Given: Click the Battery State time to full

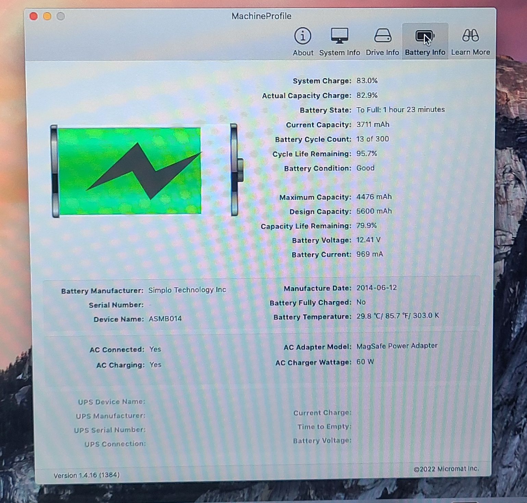Looking at the screenshot, I should (x=400, y=110).
